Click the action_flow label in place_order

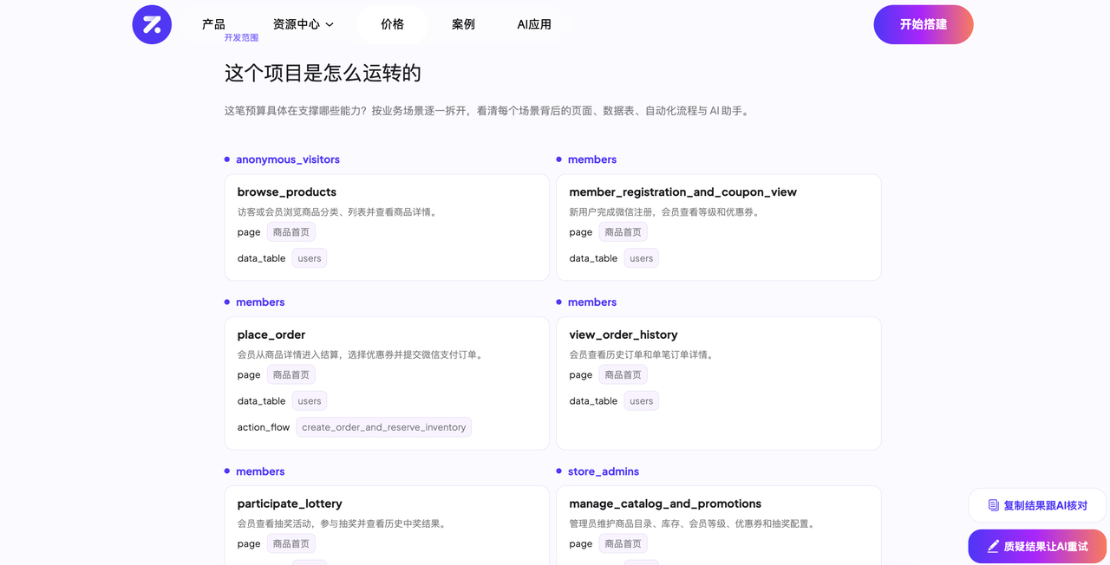pyautogui.click(x=264, y=427)
